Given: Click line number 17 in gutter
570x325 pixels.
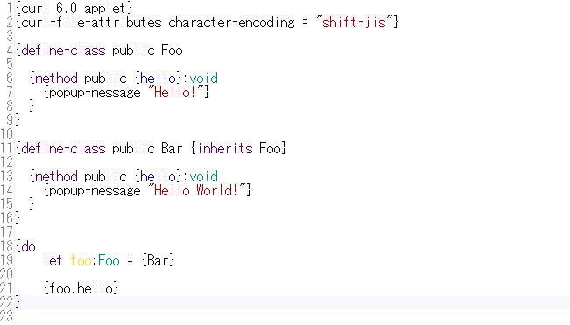Looking at the screenshot, I should point(7,232).
